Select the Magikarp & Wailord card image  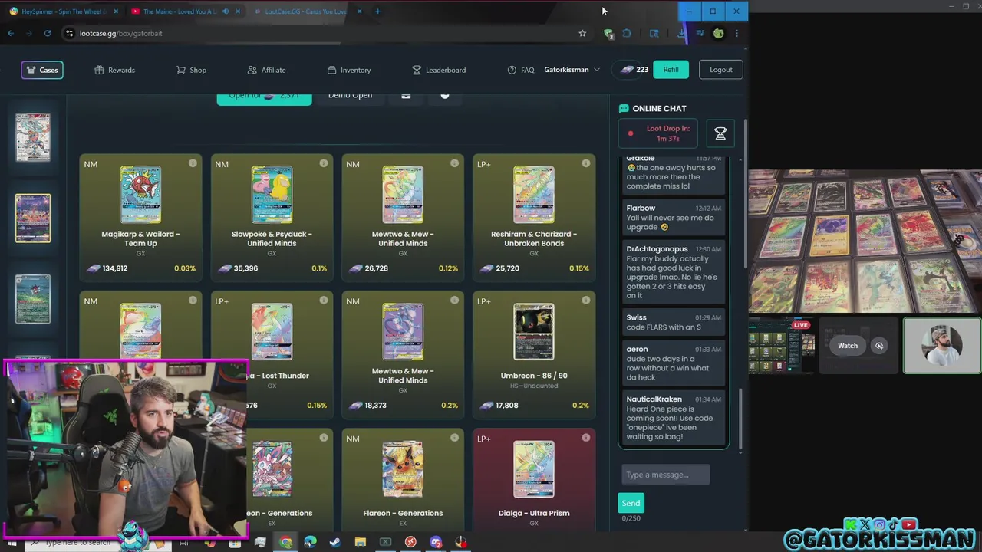click(140, 195)
